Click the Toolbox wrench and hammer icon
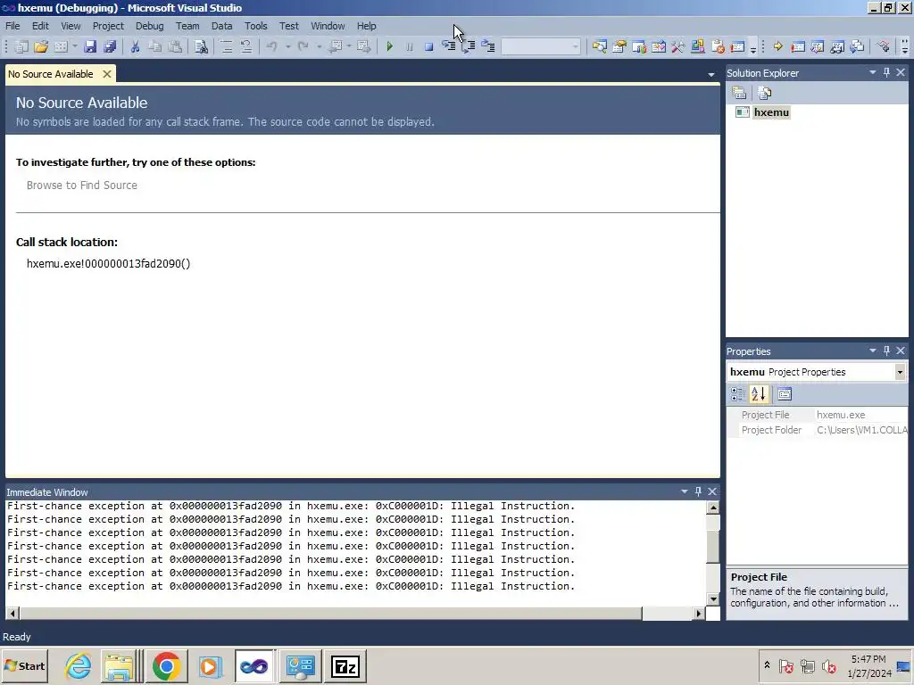Image resolution: width=914 pixels, height=685 pixels. click(x=678, y=46)
